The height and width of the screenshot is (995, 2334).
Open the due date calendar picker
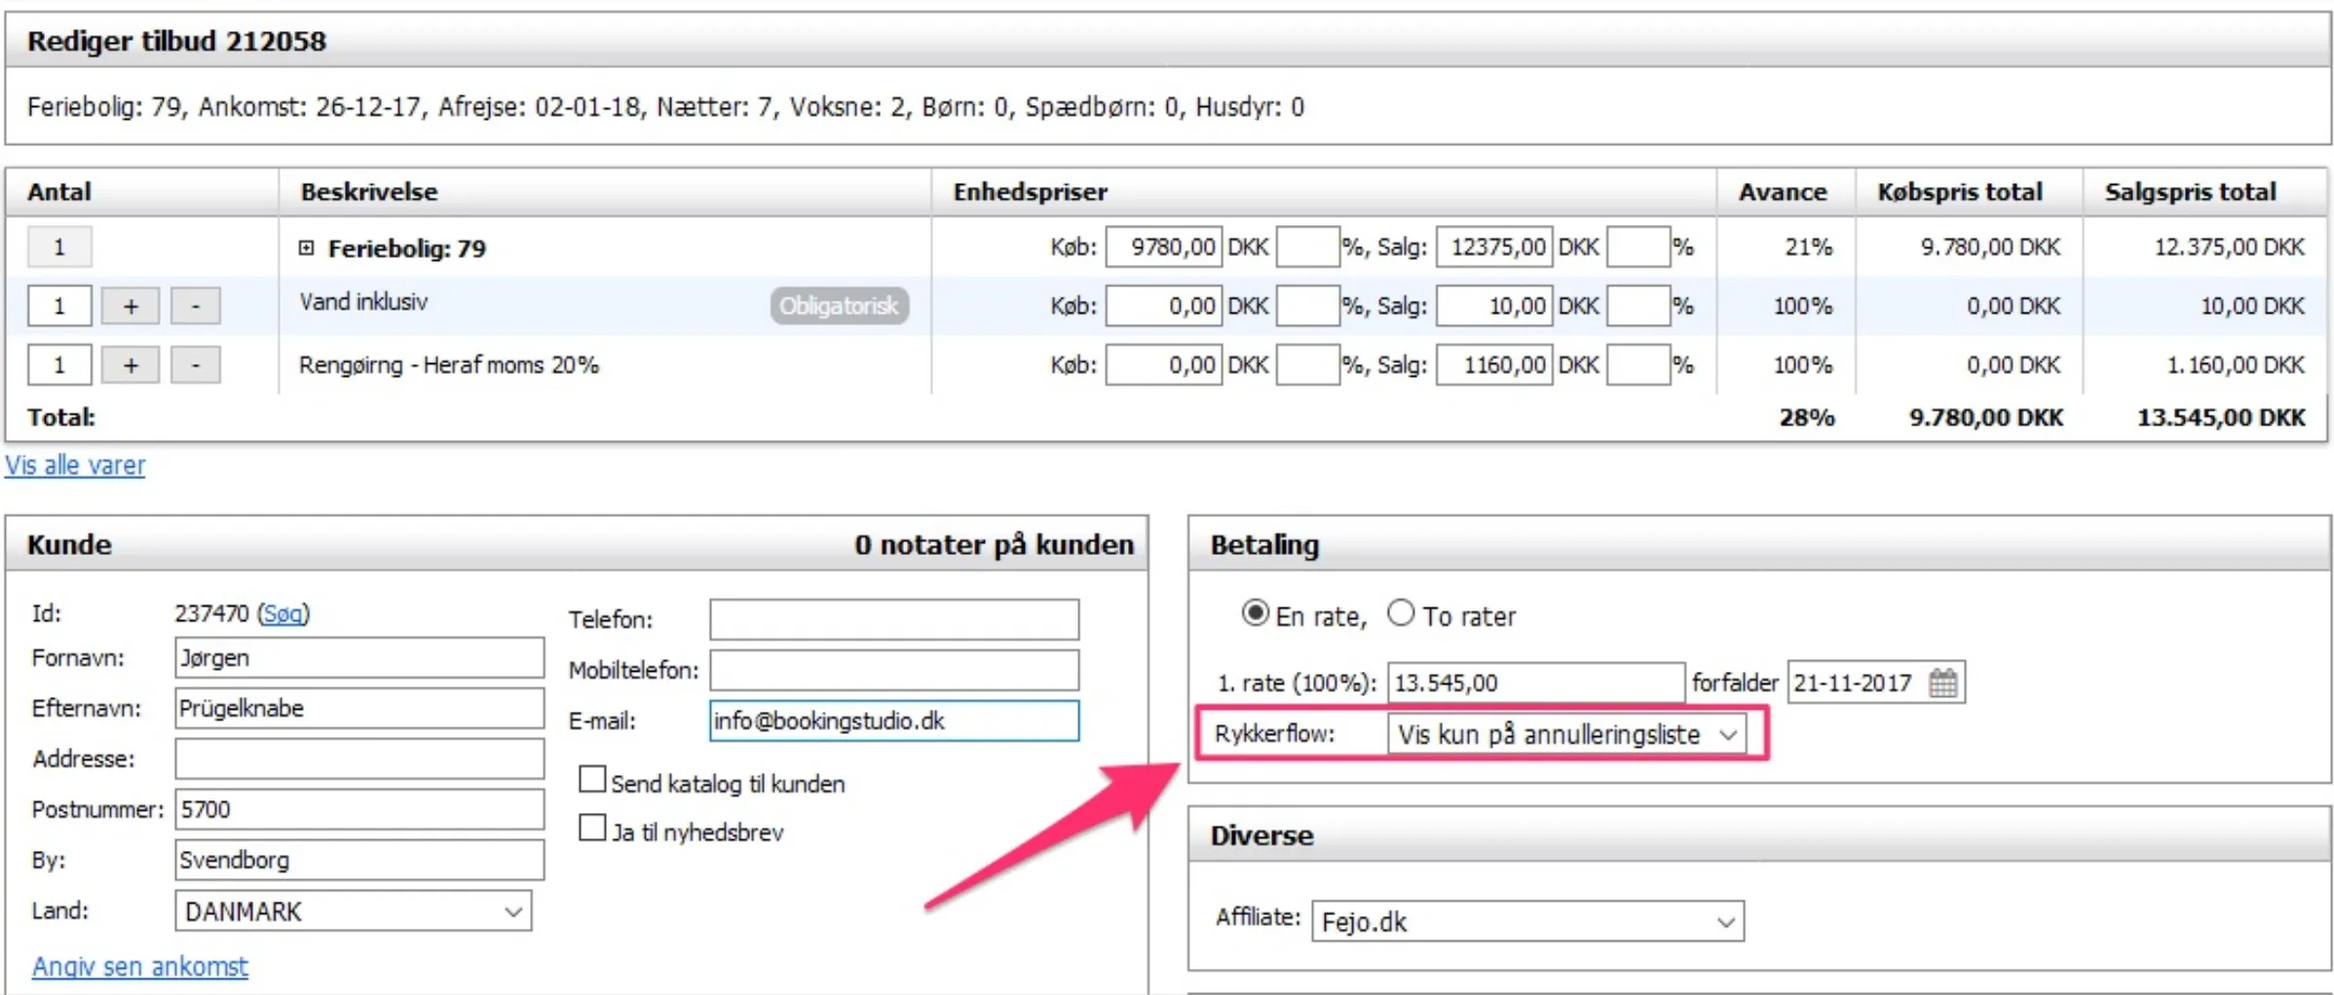click(1941, 682)
